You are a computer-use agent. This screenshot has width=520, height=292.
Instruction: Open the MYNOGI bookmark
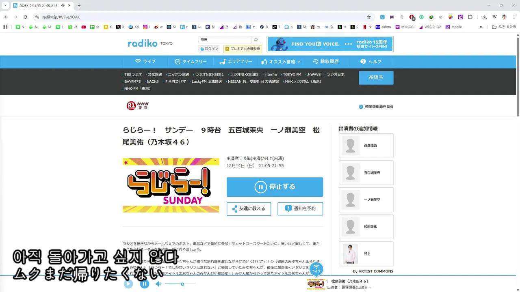point(405,27)
